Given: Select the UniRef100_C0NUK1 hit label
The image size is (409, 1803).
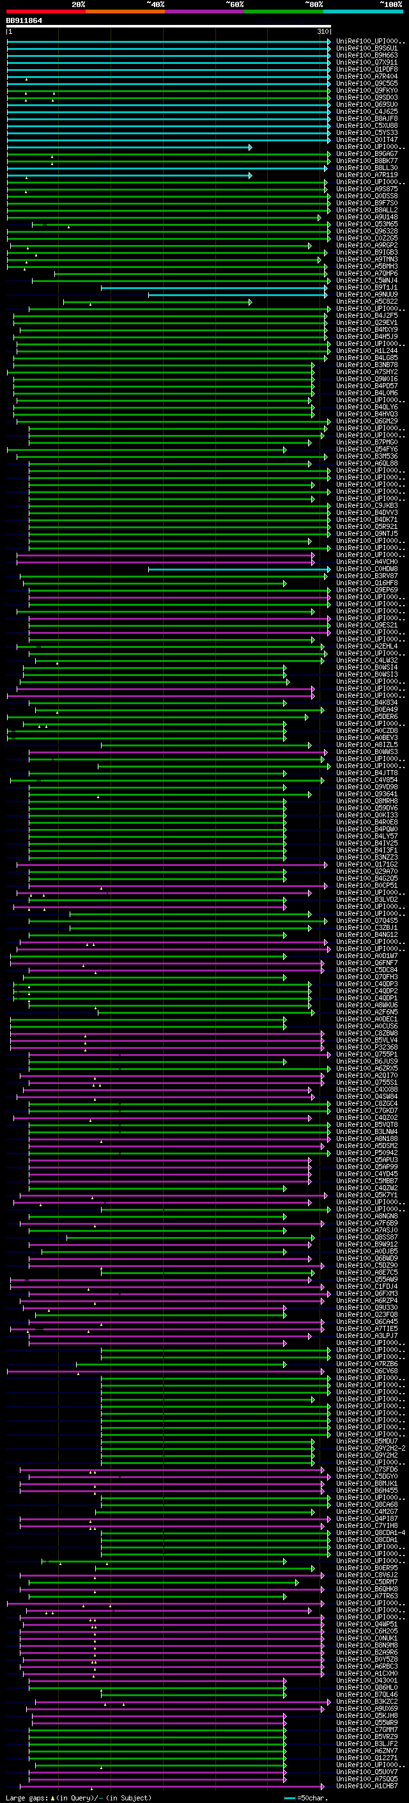Looking at the screenshot, I should pyautogui.click(x=367, y=1638).
